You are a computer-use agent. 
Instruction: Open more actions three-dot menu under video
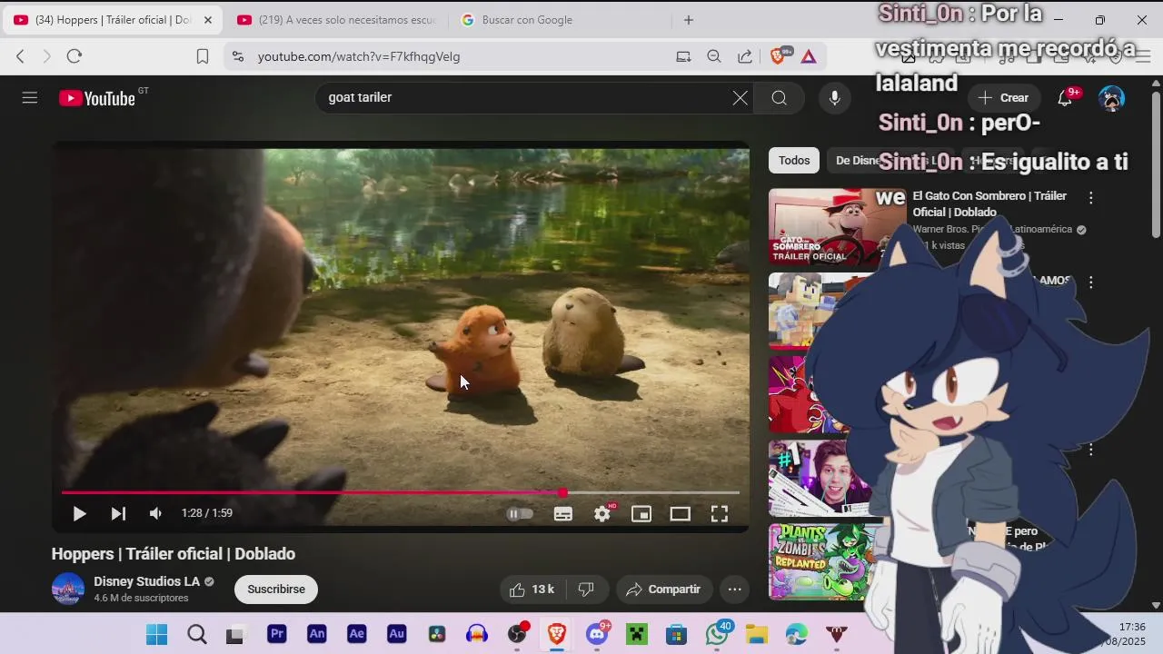click(735, 590)
